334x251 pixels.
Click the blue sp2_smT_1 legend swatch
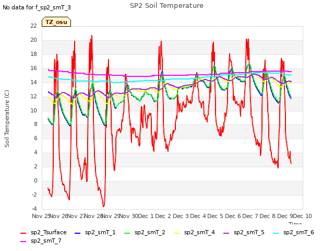78,233
